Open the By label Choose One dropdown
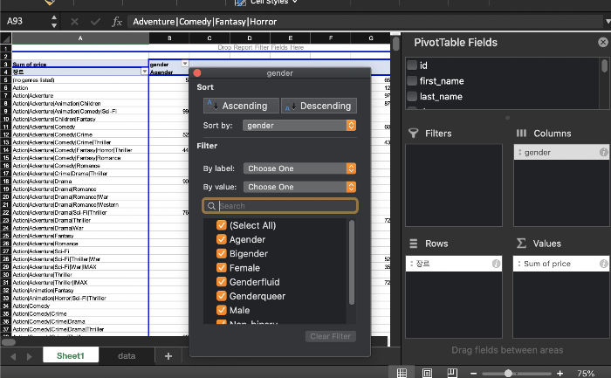Viewport: 611px width, 378px height. click(299, 168)
